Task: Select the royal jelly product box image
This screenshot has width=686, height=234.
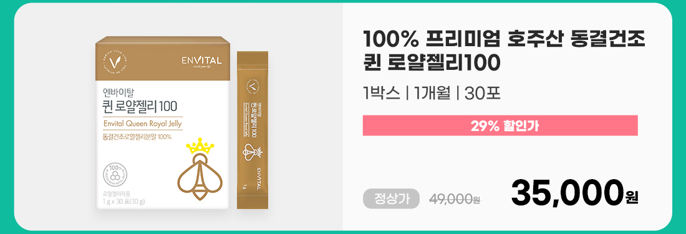Action: [x=163, y=123]
